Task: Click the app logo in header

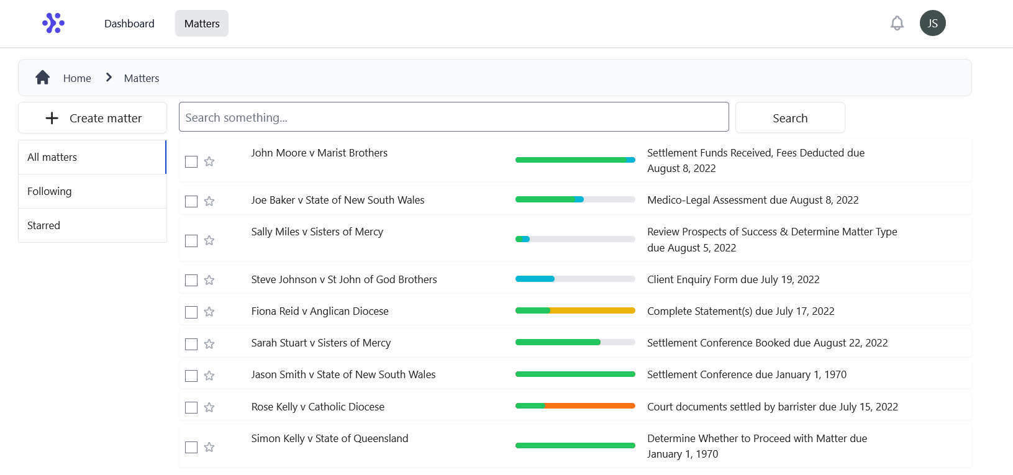Action: pyautogui.click(x=53, y=23)
